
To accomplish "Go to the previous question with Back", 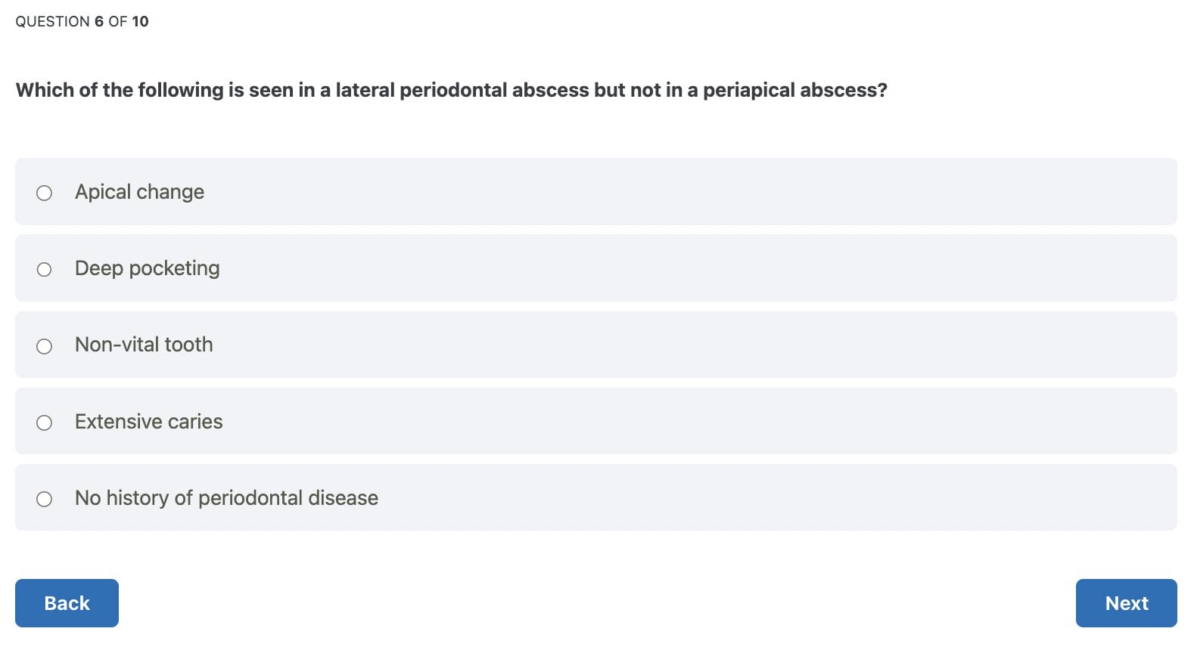I will pos(67,603).
